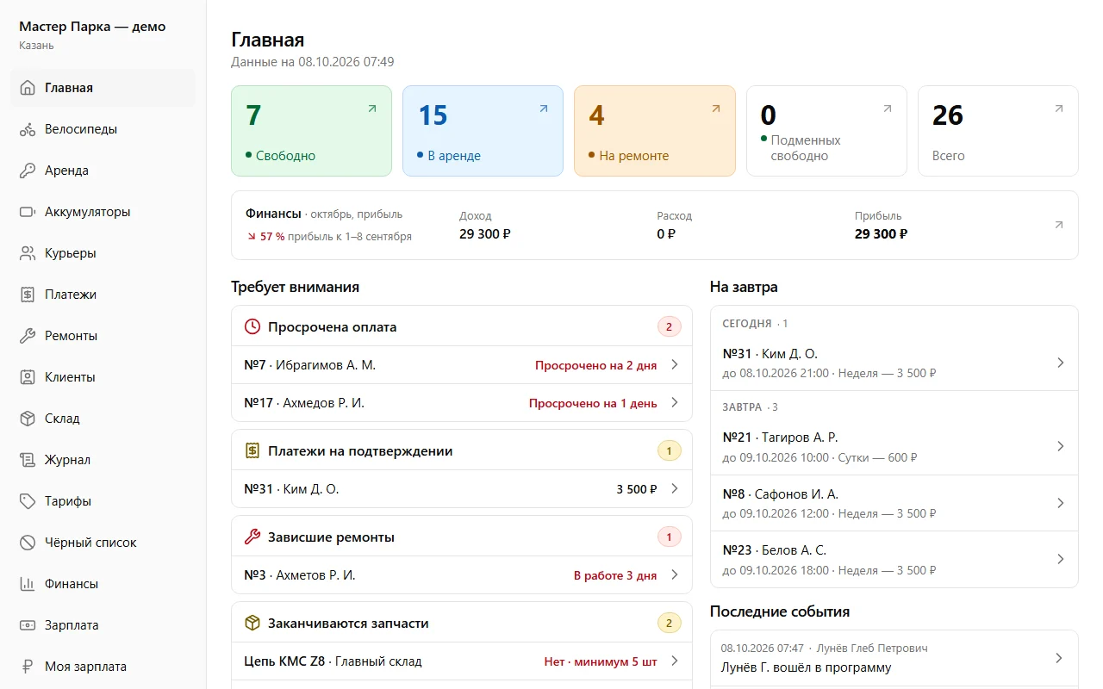Open the finance panel arrow icon
Image resolution: width=1103 pixels, height=689 pixels.
coord(1059,225)
